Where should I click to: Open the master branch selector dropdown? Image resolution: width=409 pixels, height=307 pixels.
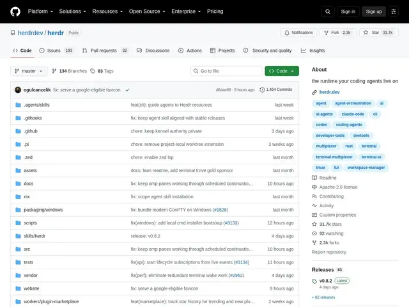tap(29, 71)
